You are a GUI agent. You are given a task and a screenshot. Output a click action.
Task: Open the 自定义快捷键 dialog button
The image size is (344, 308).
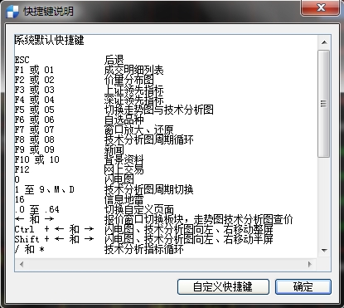223,286
